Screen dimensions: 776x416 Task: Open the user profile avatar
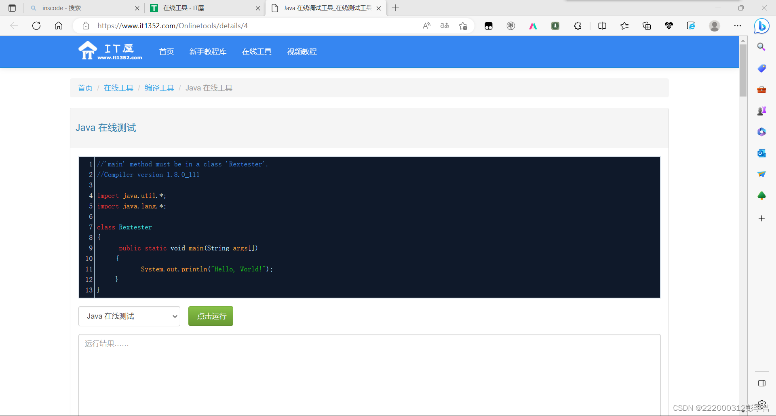tap(715, 26)
